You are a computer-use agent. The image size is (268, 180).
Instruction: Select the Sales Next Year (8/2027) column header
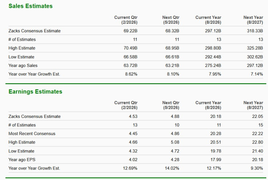pos(253,19)
